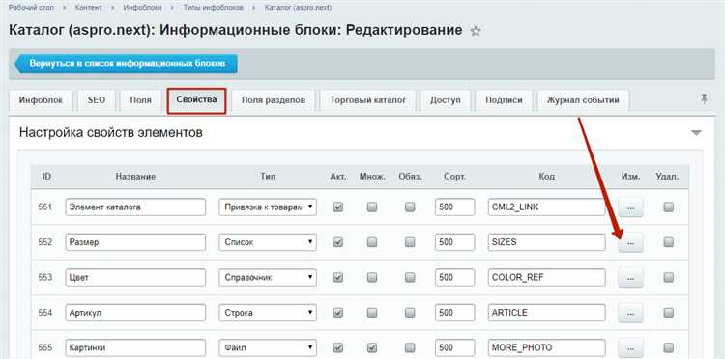Screen dimensions: 725x359
Task: Open the Журнал событий tab
Action: pyautogui.click(x=583, y=100)
